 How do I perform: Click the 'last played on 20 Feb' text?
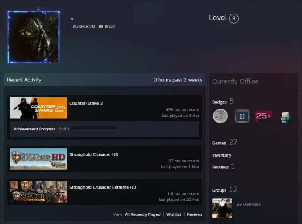coord(179,199)
